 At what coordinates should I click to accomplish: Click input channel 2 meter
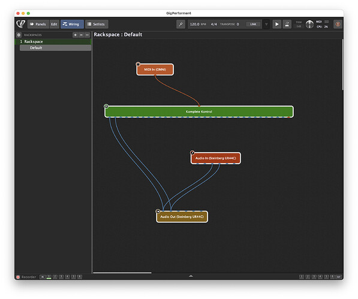(55, 277)
